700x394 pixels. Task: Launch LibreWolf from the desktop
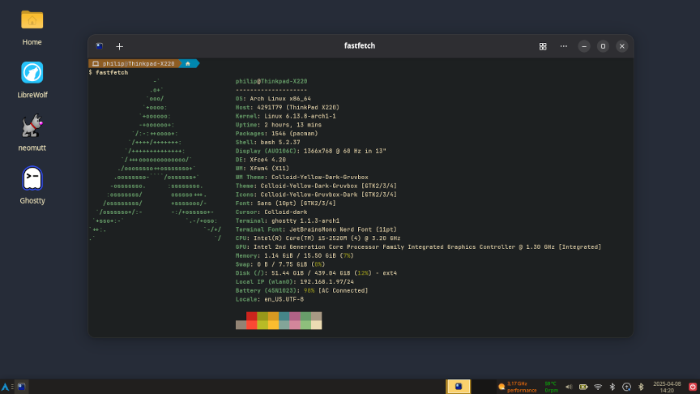[32, 80]
